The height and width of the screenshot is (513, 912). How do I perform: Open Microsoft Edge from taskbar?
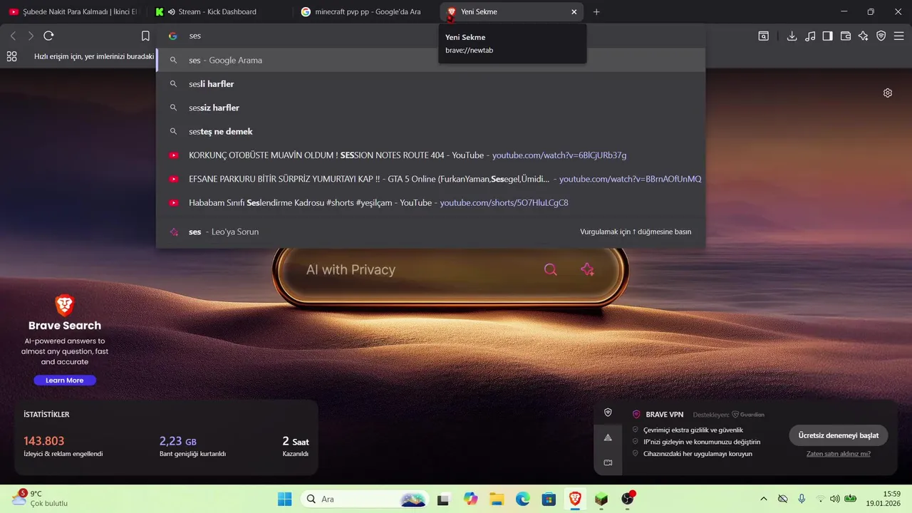[522, 499]
